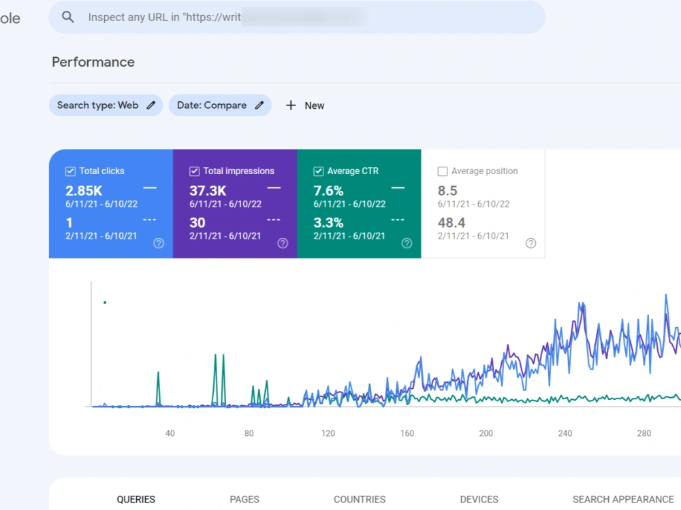Click the Performance page heading
Screen dimensions: 681x510
pyautogui.click(x=93, y=62)
